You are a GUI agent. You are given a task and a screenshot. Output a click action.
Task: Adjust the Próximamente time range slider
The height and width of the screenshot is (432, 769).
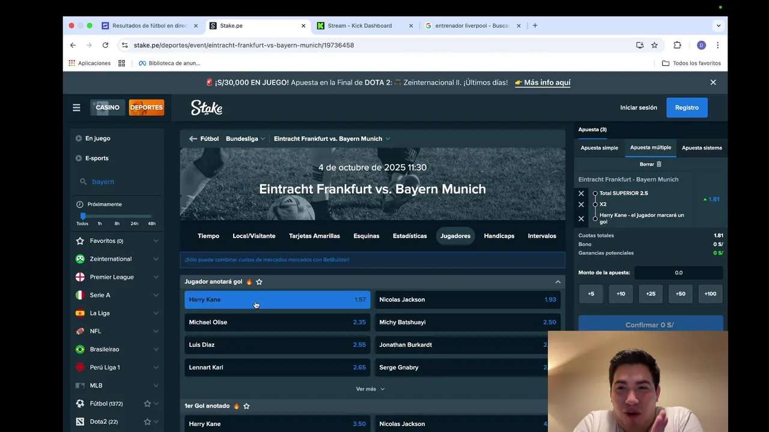point(83,216)
